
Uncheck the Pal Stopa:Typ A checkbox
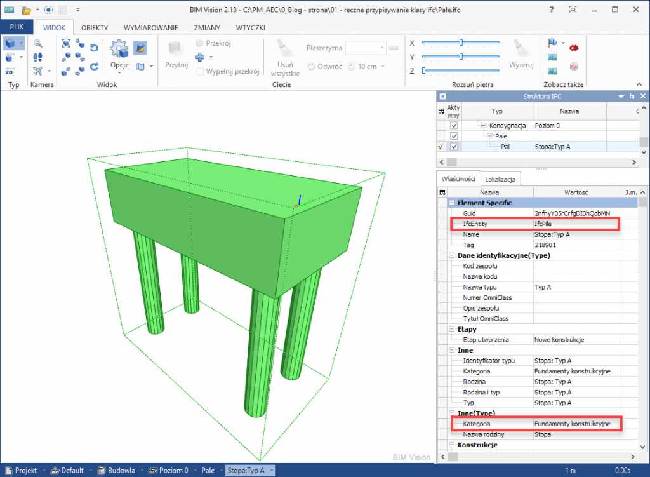454,147
